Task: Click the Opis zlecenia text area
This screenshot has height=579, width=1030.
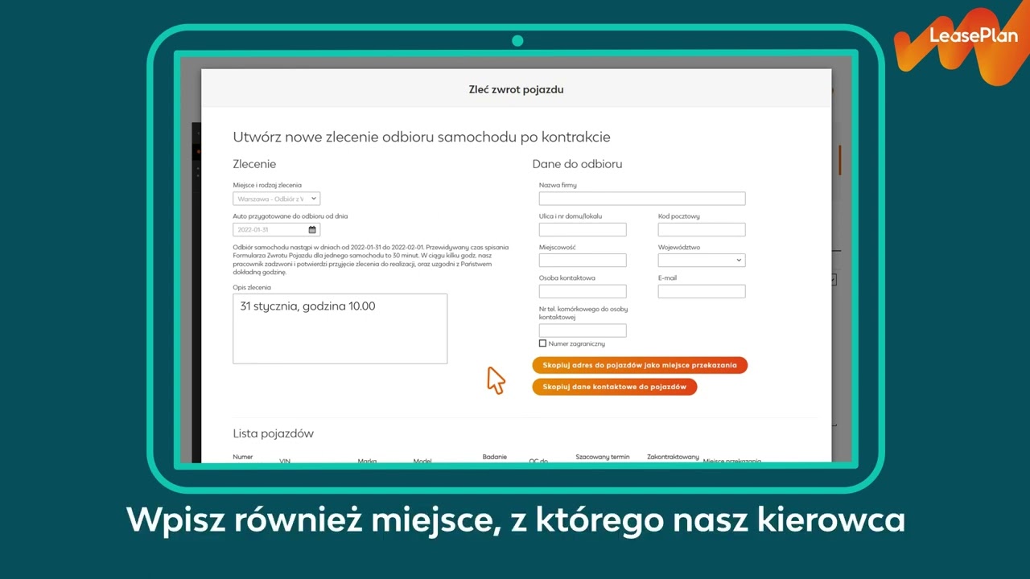Action: tap(340, 329)
